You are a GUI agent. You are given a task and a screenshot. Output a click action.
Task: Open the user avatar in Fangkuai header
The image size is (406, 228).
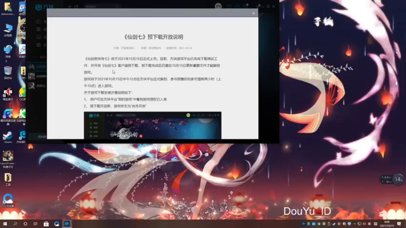point(218,6)
